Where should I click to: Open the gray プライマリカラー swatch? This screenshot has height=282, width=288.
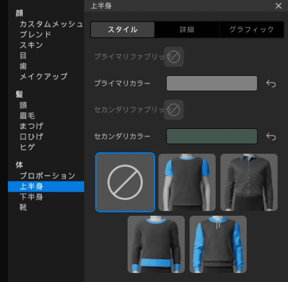coord(212,83)
